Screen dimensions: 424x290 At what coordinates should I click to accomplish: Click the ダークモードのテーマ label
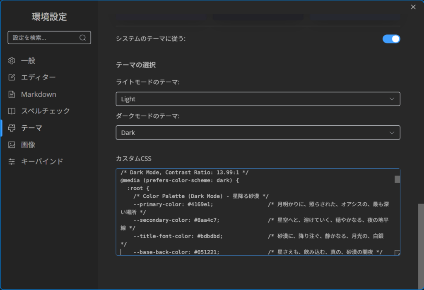coord(148,116)
